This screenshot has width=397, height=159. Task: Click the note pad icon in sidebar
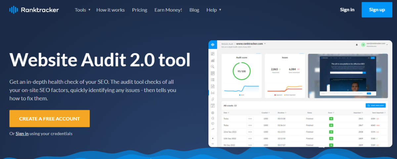coord(212,106)
